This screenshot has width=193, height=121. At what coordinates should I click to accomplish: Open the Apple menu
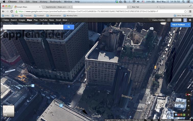point(4,2)
